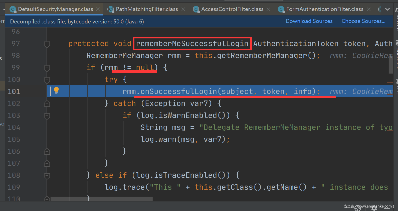Screen dimensions: 398x211
Task: Click the minimize dash icon at bottom right
Action: point(387,209)
